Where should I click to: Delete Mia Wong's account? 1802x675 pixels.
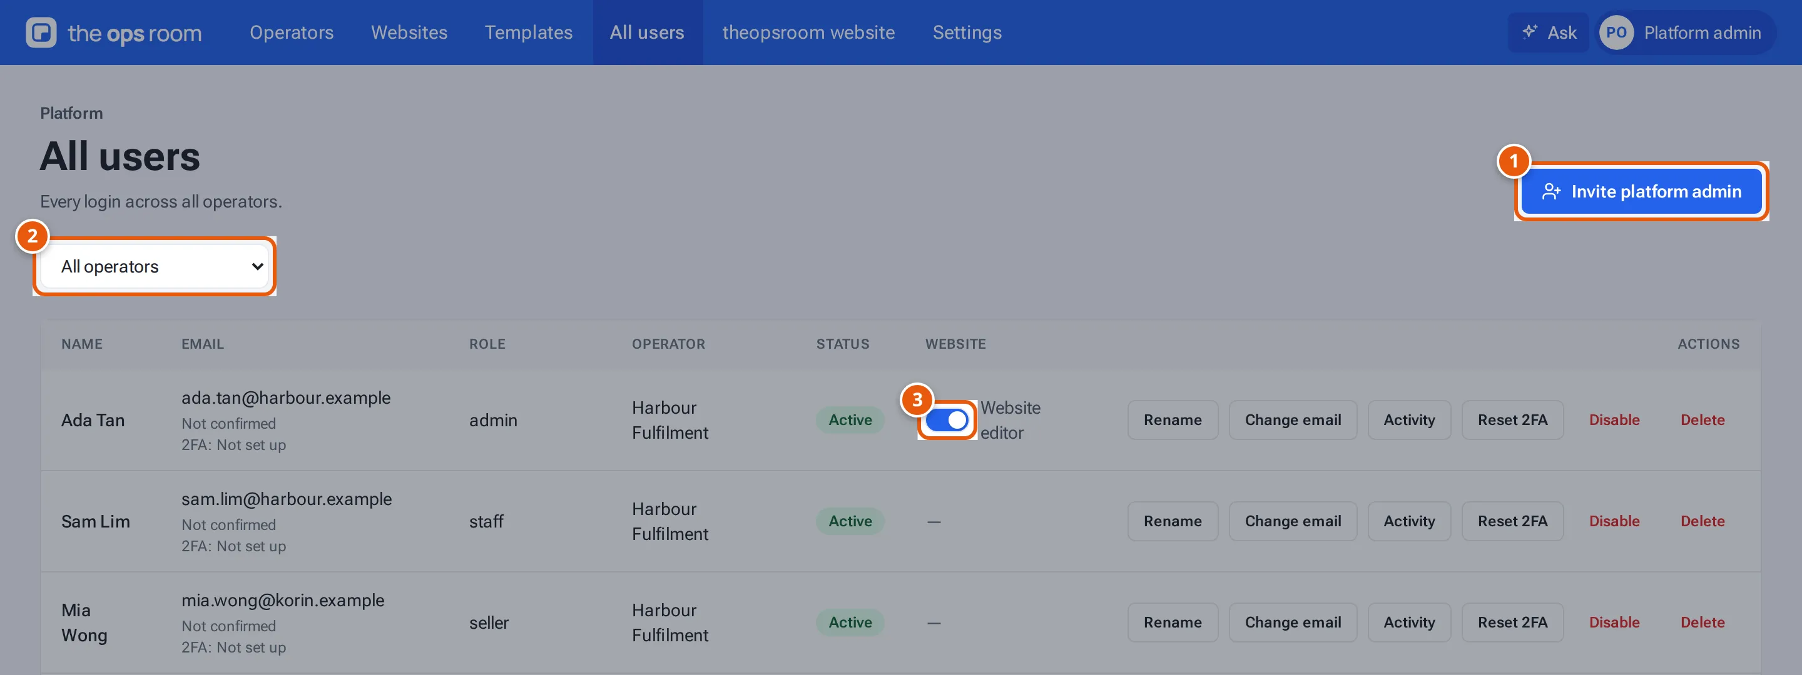click(x=1702, y=622)
